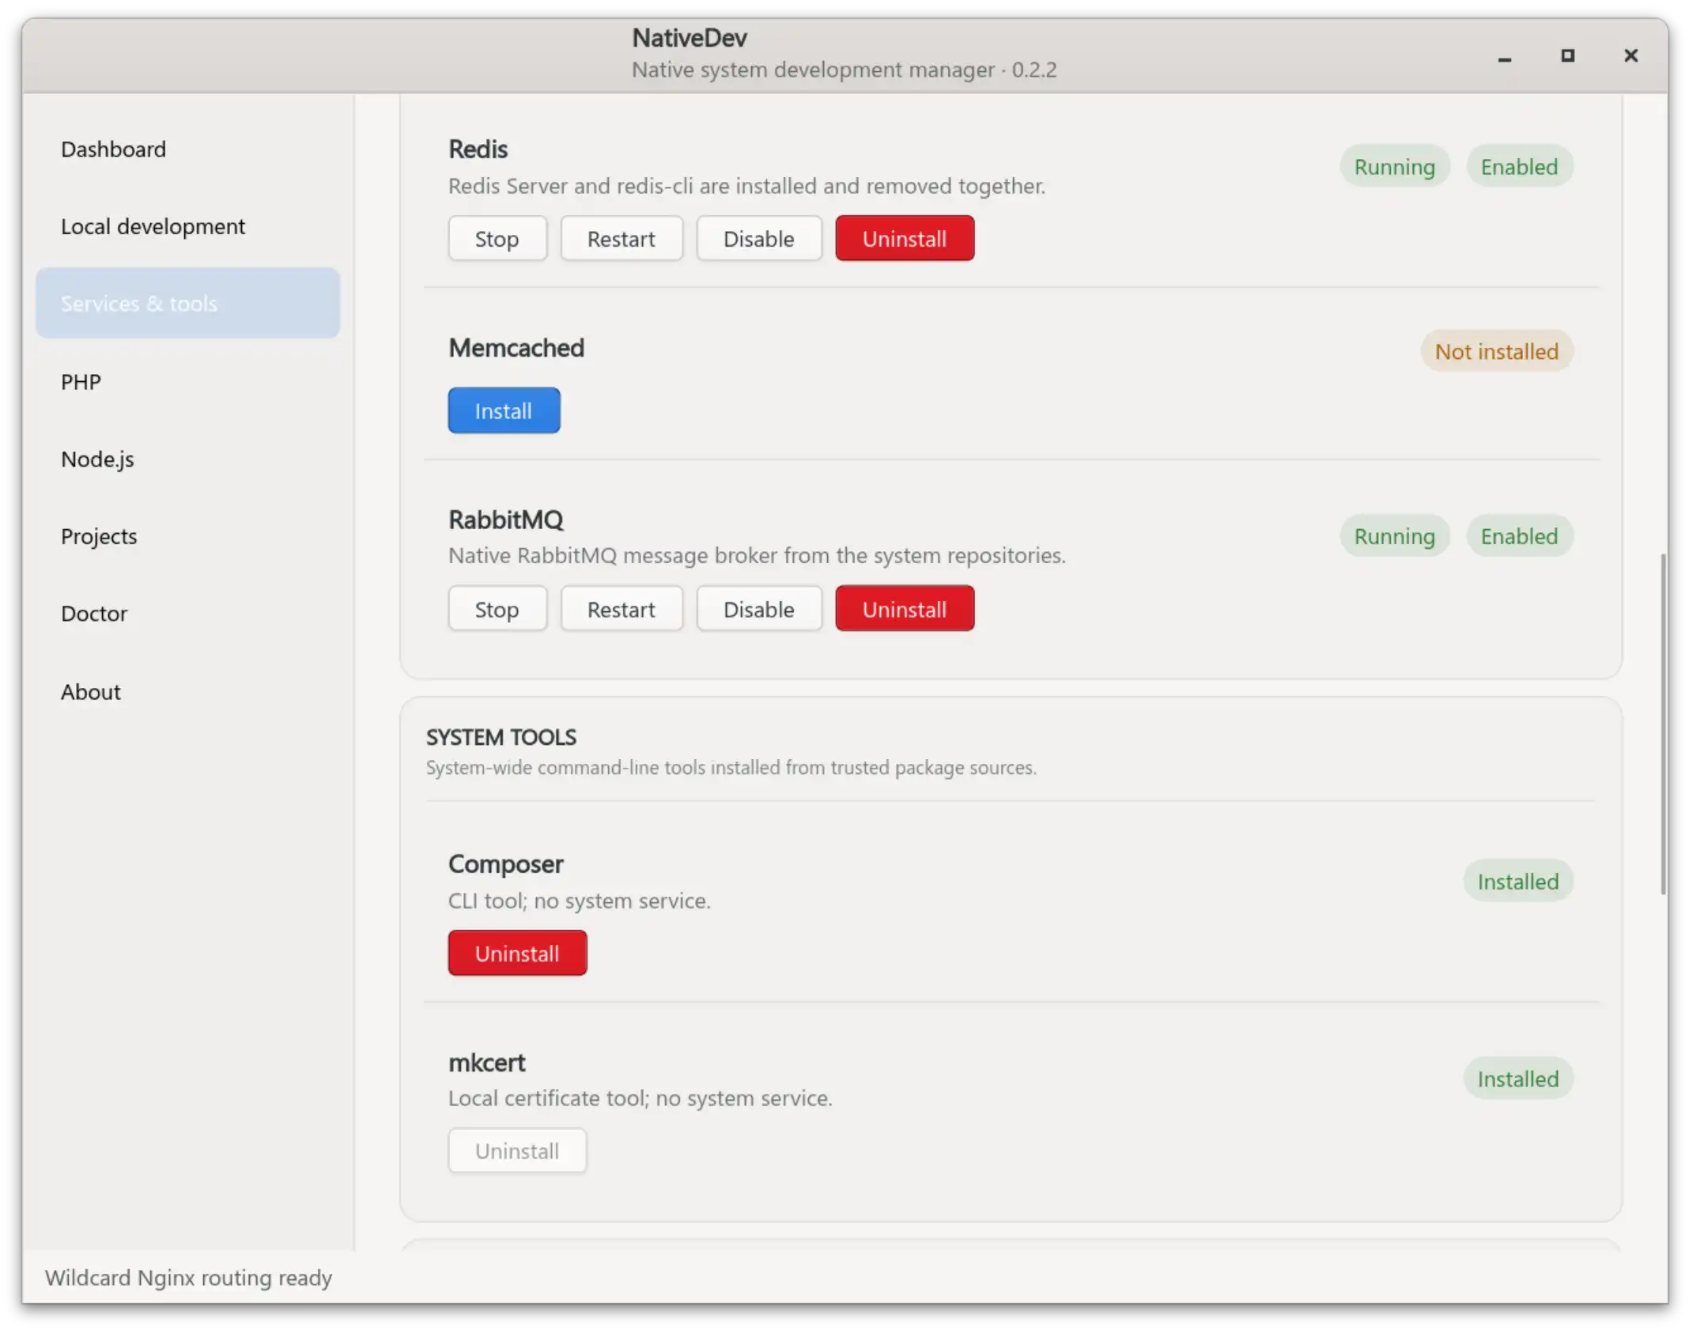
Task: Click System-wide command-line tools subtitle
Action: coord(731,769)
